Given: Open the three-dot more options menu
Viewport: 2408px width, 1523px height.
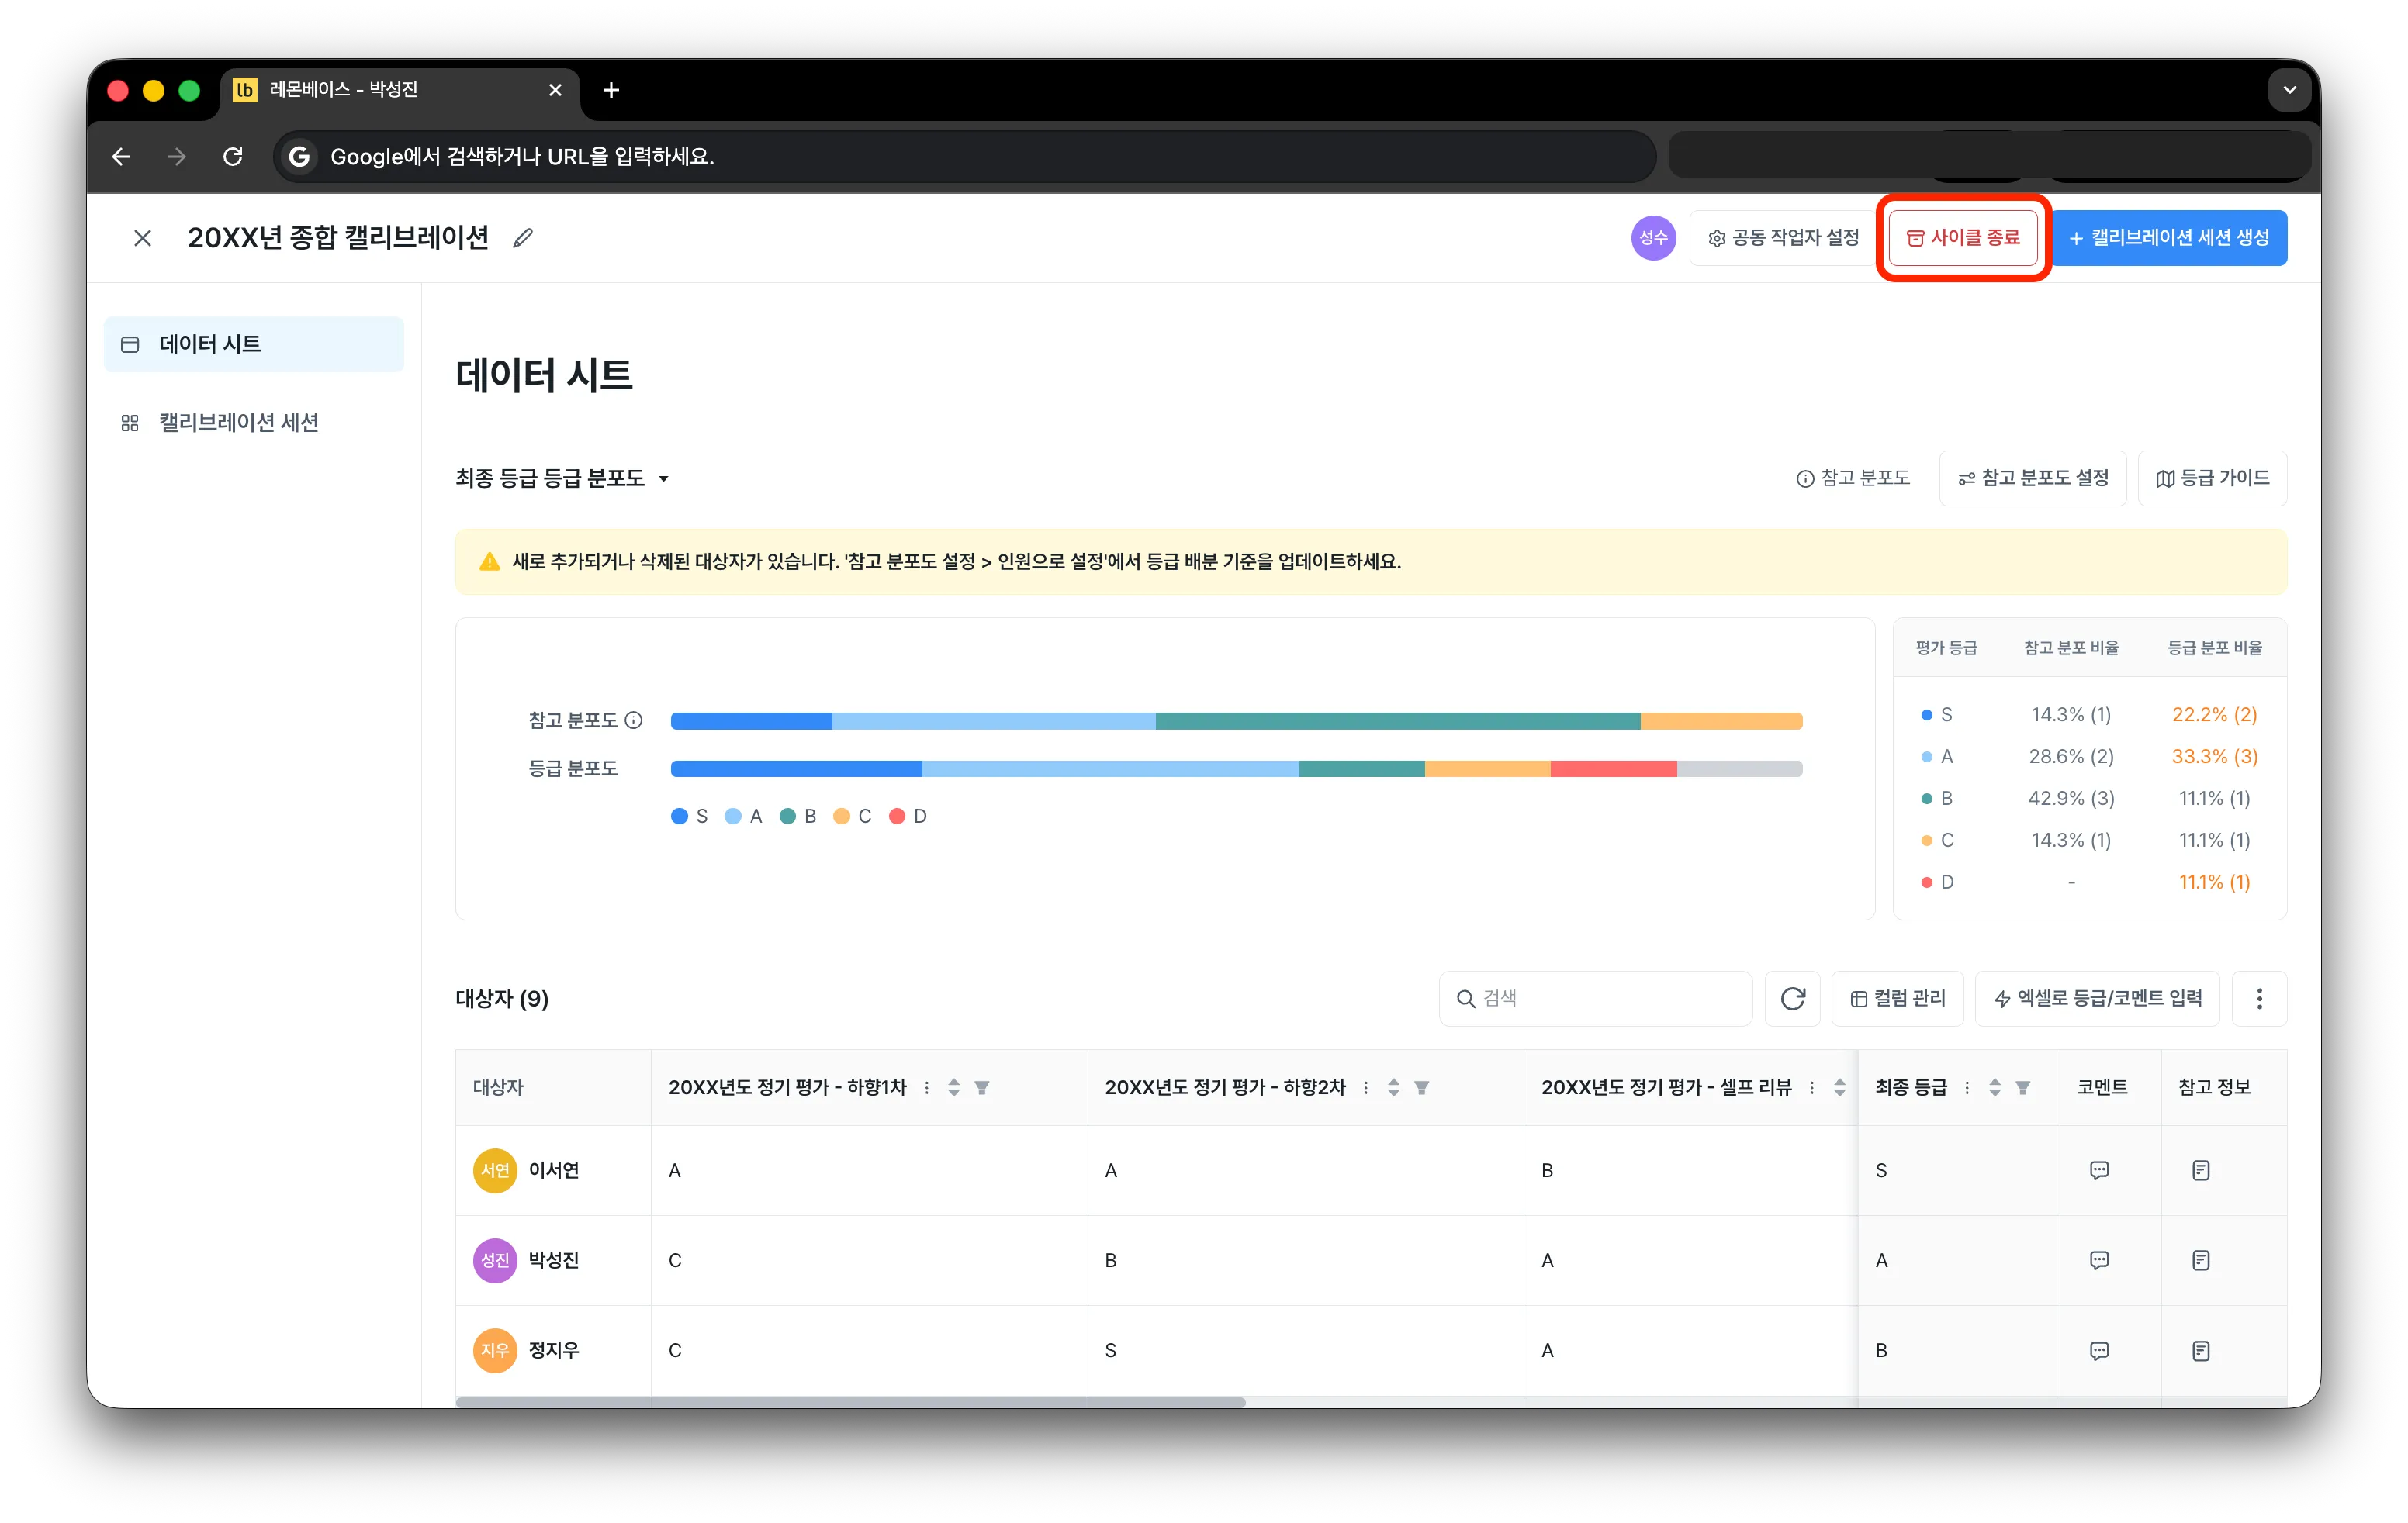Looking at the screenshot, I should click(x=2259, y=998).
